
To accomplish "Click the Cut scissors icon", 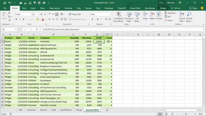I will (9, 13).
